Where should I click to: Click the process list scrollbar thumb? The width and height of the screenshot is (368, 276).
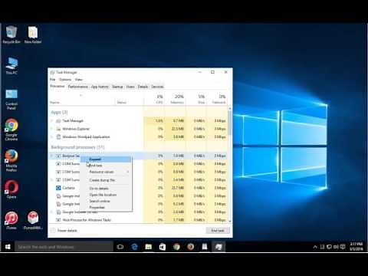point(230,123)
